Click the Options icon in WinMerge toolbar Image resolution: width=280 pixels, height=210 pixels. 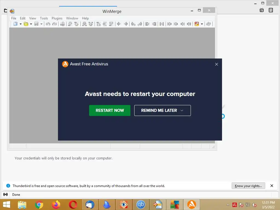pyautogui.click(x=197, y=24)
